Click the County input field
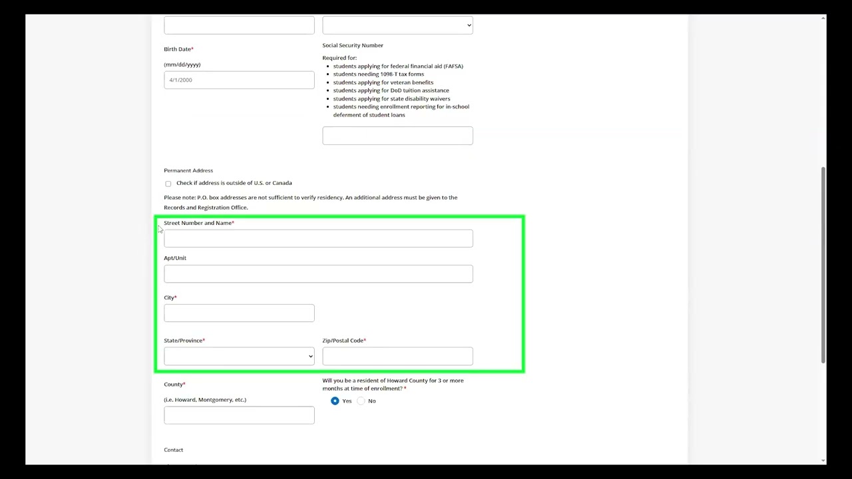Image resolution: width=852 pixels, height=479 pixels. pyautogui.click(x=239, y=415)
